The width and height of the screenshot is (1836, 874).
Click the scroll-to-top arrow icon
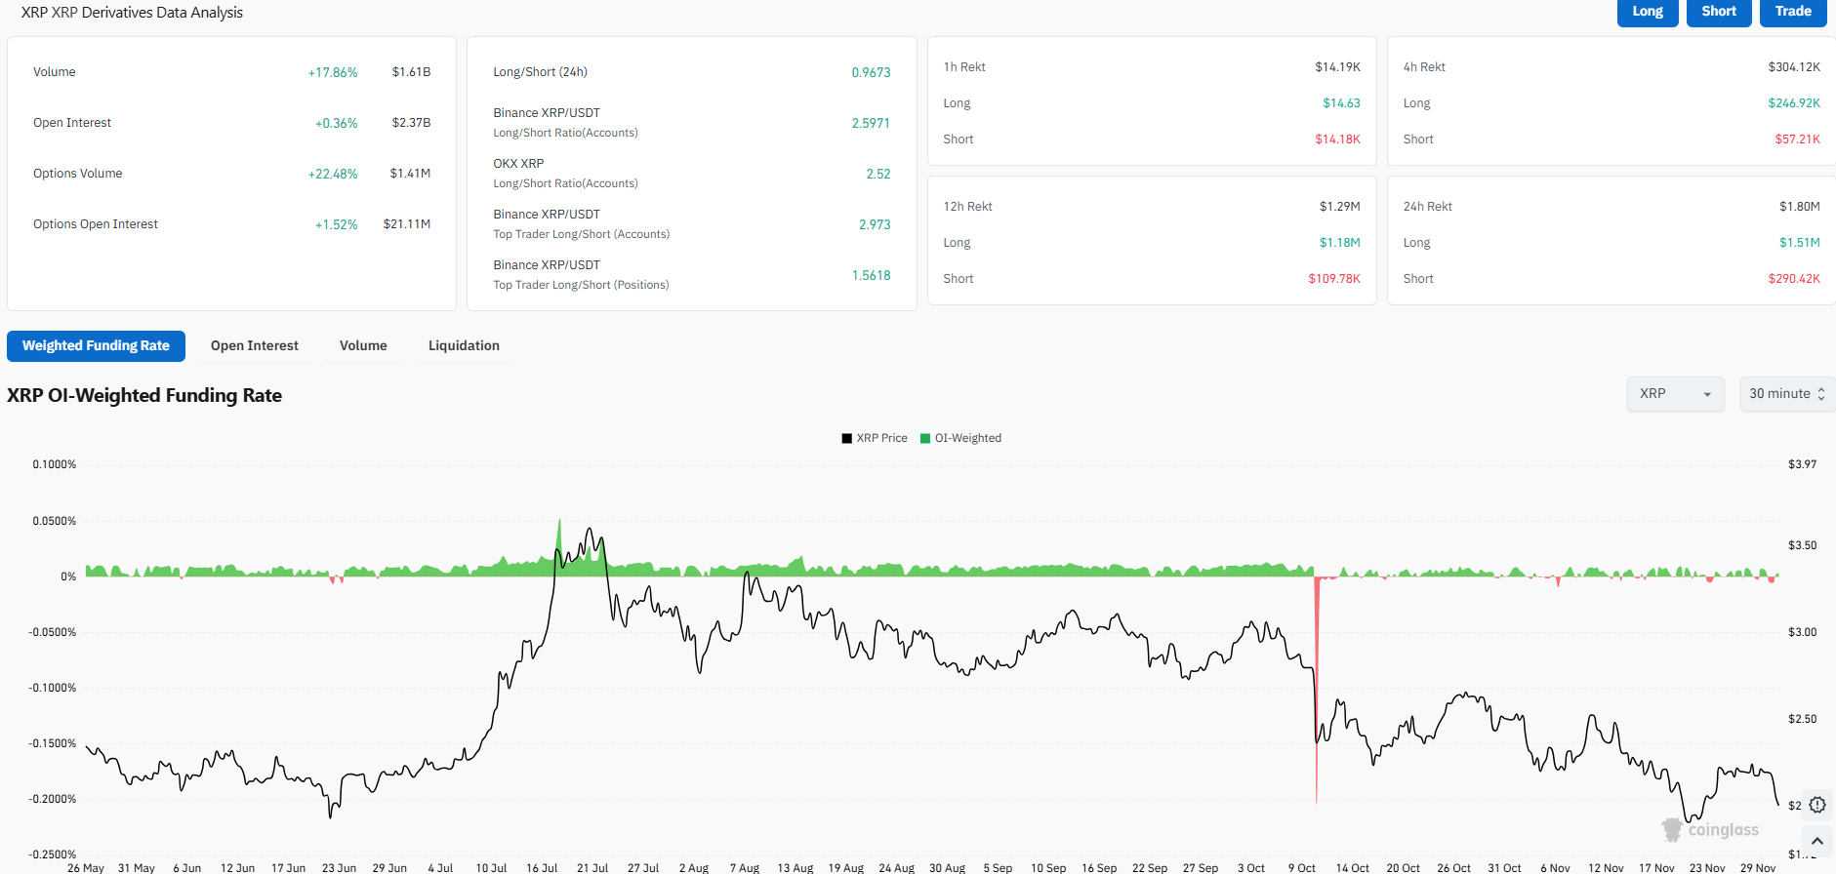point(1816,841)
